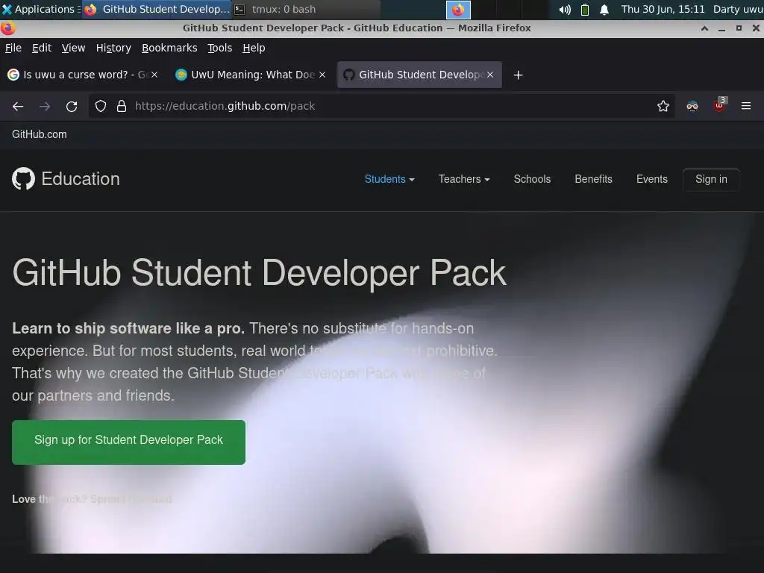Open the volume control in the system panel
The height and width of the screenshot is (573, 764).
click(565, 9)
